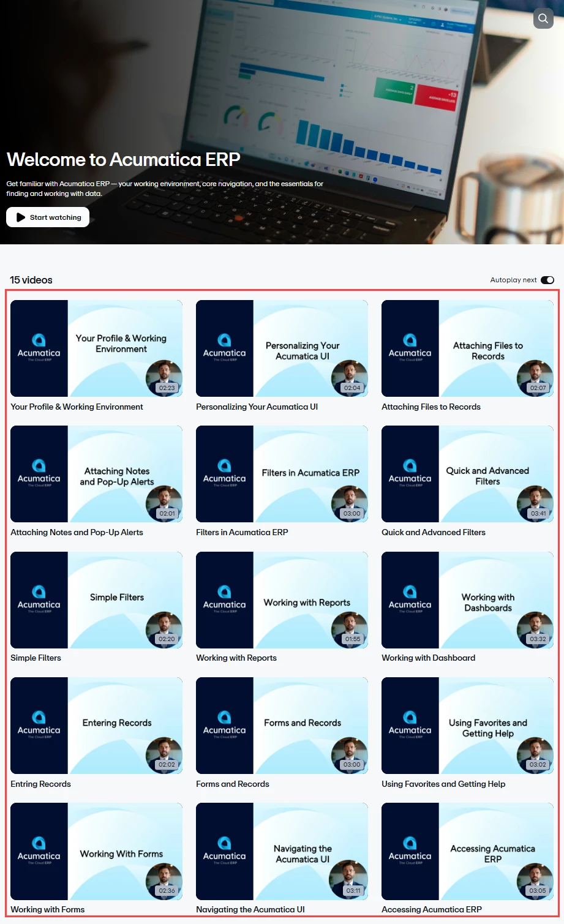
Task: Open Navigating the Acumatica UI thumbnail
Action: [x=282, y=851]
